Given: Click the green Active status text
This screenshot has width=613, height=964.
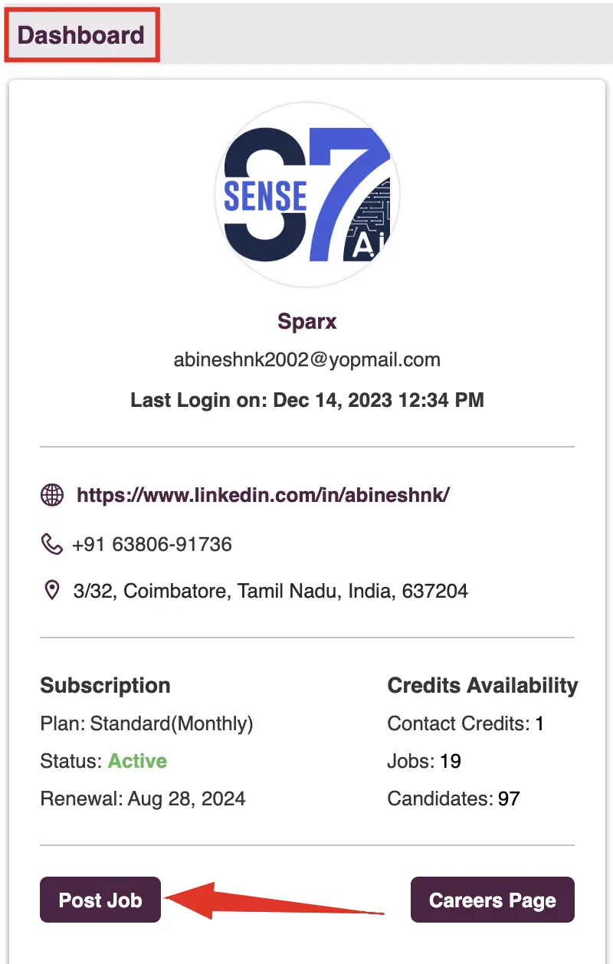Looking at the screenshot, I should click(x=137, y=761).
